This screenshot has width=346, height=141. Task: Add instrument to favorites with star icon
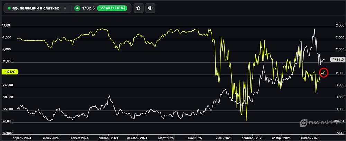click(138, 8)
